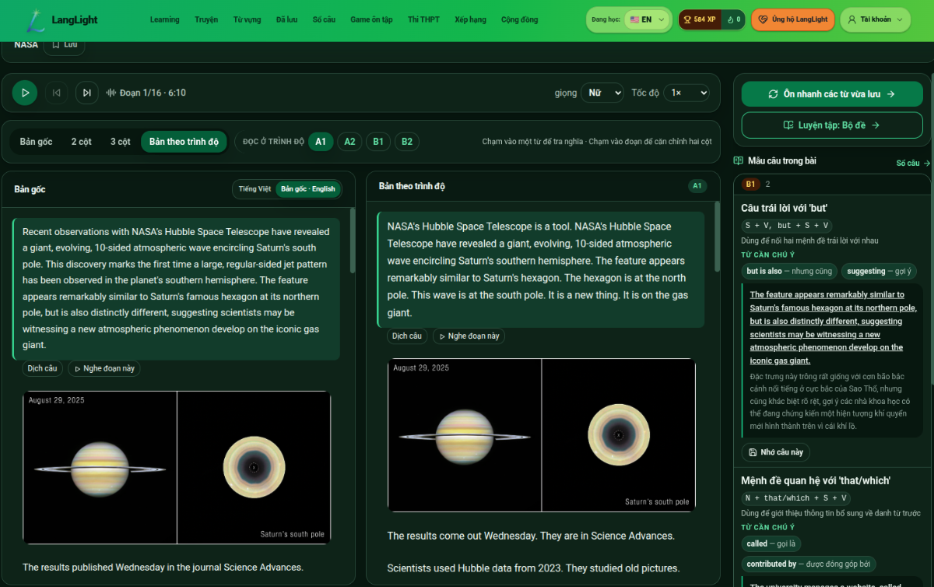The height and width of the screenshot is (587, 934).
Task: Click the leveled panel's vertical scrollbar
Action: point(718,237)
